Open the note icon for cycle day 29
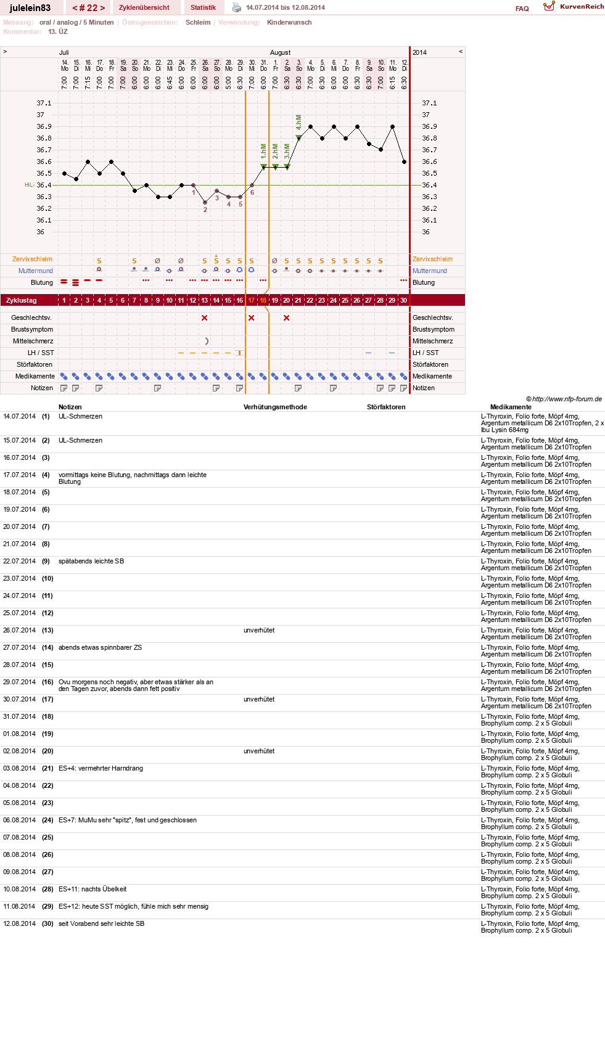The height and width of the screenshot is (1056, 605). [392, 388]
